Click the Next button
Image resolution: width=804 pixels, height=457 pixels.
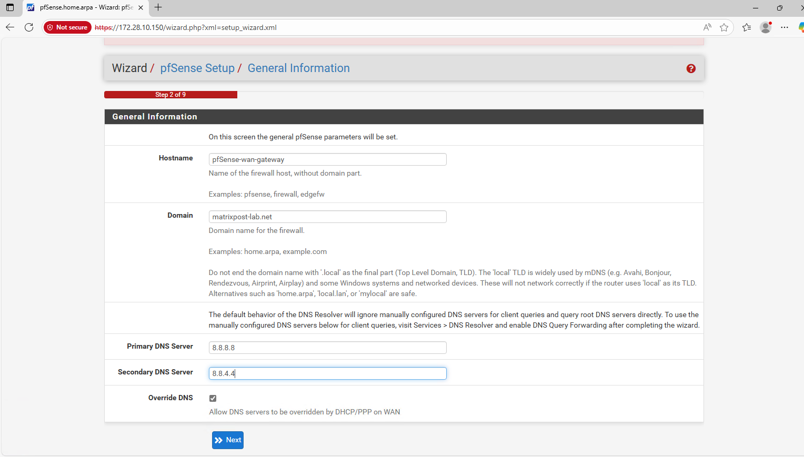pyautogui.click(x=227, y=440)
